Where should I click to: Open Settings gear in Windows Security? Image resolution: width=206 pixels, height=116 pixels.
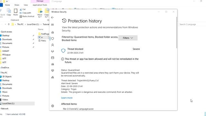[x=52, y=106]
